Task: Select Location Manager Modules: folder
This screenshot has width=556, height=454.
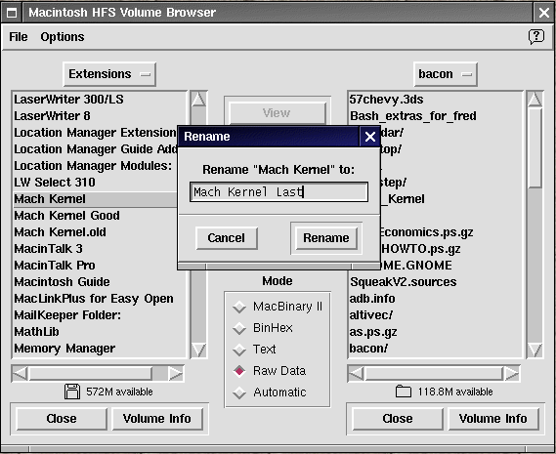Action: pos(95,166)
